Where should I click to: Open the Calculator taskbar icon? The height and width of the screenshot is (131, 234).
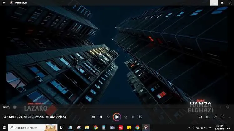click(x=104, y=128)
